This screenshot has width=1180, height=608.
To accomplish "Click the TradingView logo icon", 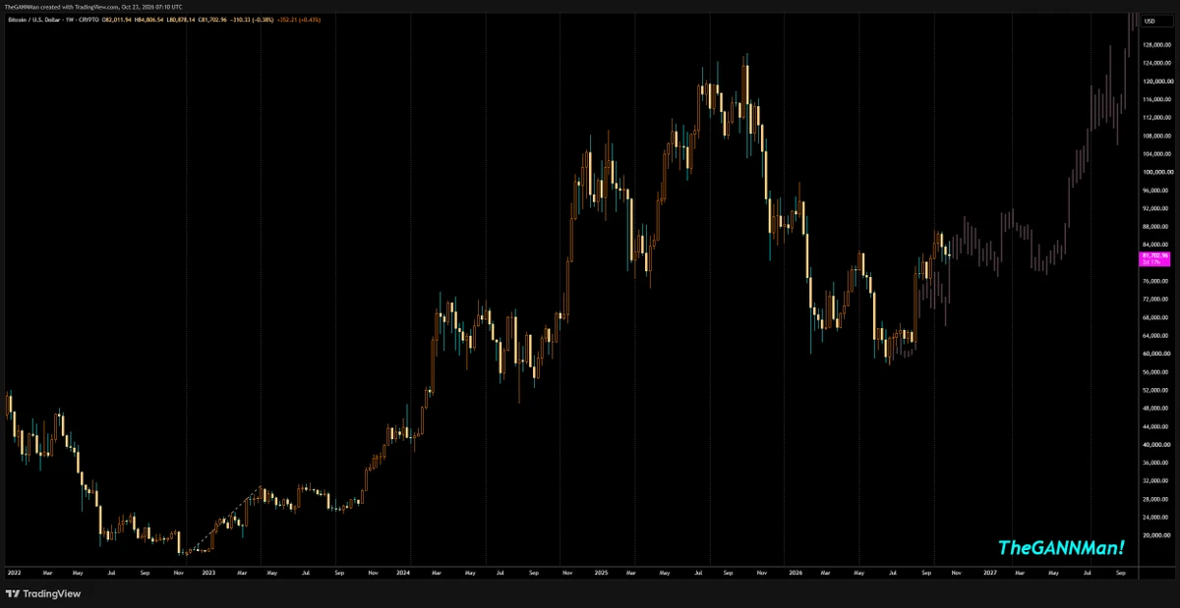I will coord(13,593).
